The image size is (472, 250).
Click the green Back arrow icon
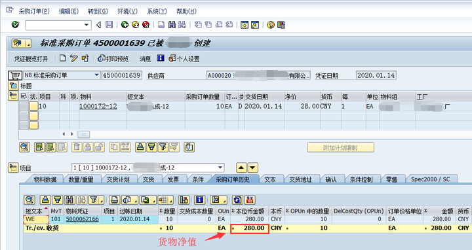(x=125, y=25)
